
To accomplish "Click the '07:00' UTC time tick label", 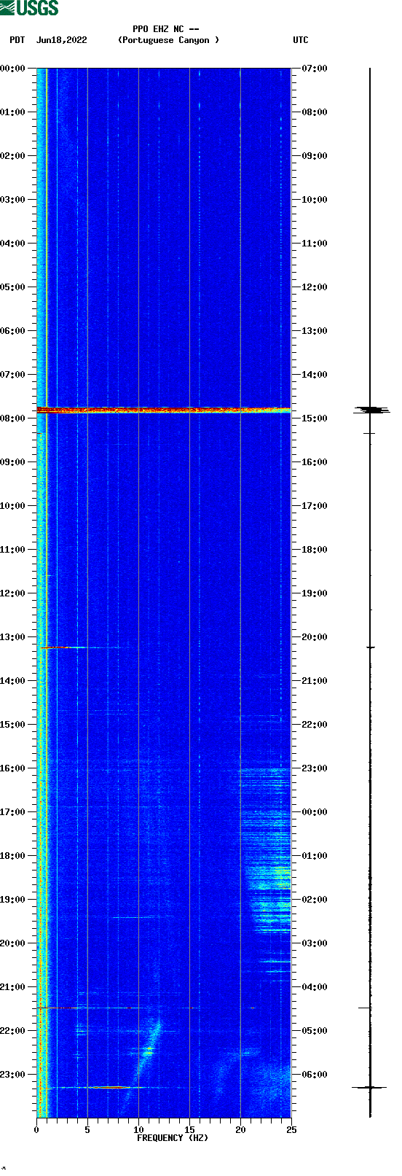I will (x=315, y=69).
